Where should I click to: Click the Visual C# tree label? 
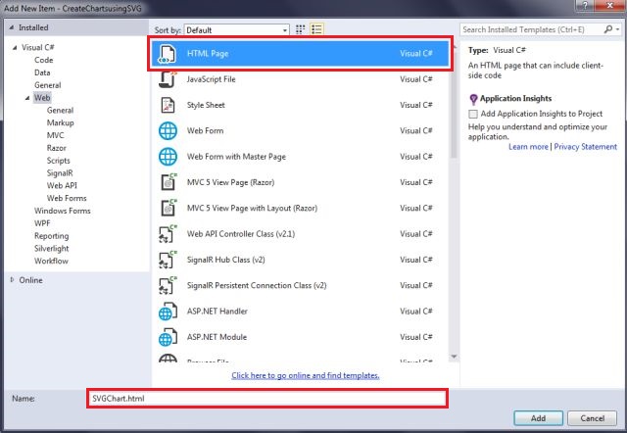point(38,48)
